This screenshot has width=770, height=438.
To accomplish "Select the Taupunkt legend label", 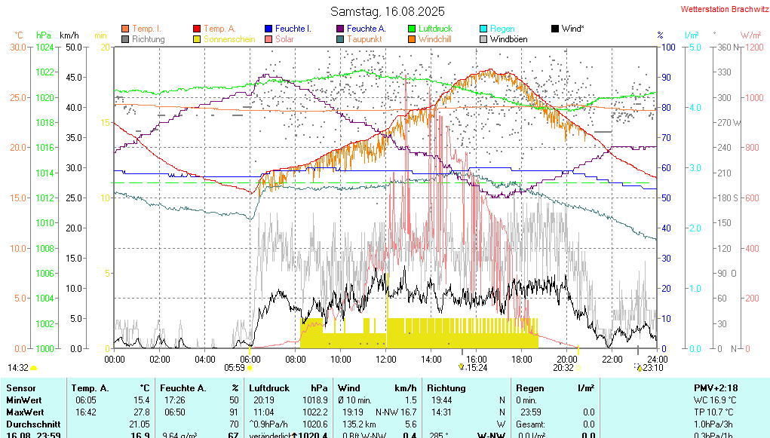I will 364,39.
